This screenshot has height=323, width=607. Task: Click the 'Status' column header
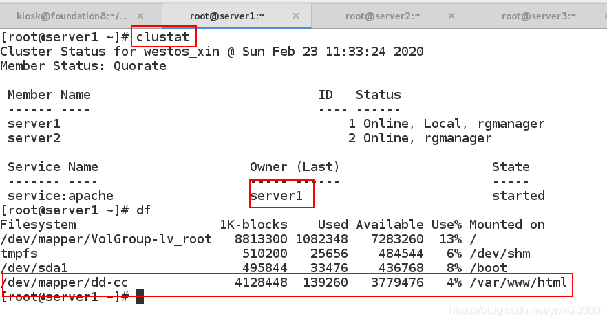pos(379,95)
